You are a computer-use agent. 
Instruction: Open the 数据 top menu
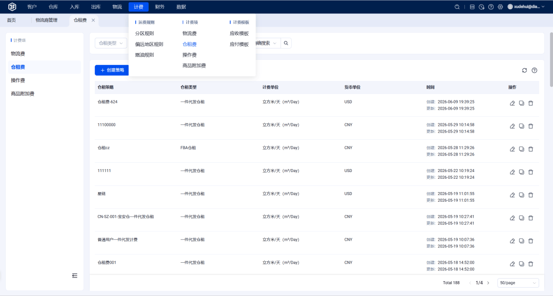coord(181,7)
